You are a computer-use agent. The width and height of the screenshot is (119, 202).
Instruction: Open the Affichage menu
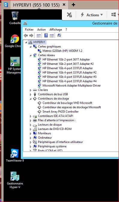56,30
